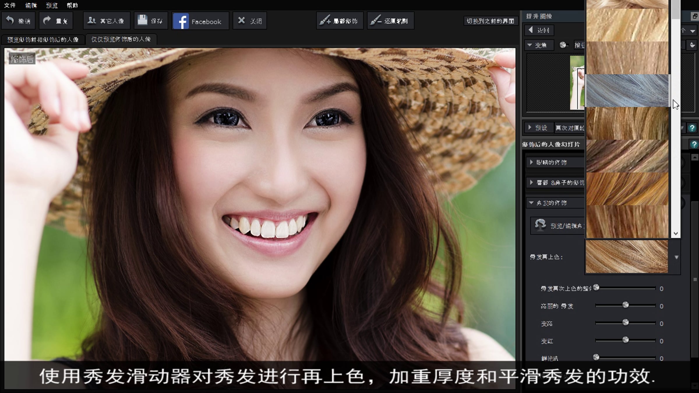Viewport: 699px width, 393px height.
Task: Open the File (文件) menu
Action: 10,5
